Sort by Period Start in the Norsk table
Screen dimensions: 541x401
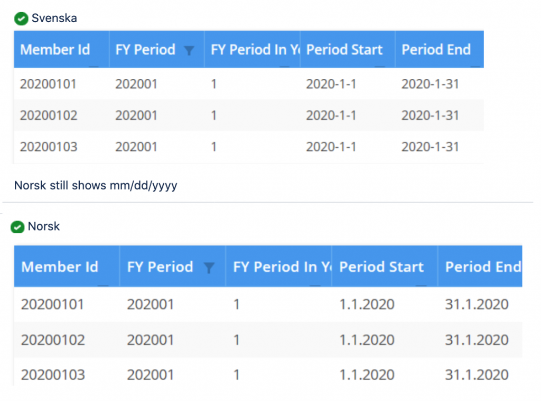(381, 267)
